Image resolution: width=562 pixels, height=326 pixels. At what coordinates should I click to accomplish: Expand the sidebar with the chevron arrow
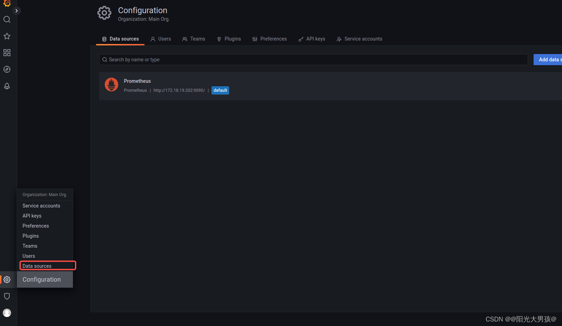[x=16, y=10]
